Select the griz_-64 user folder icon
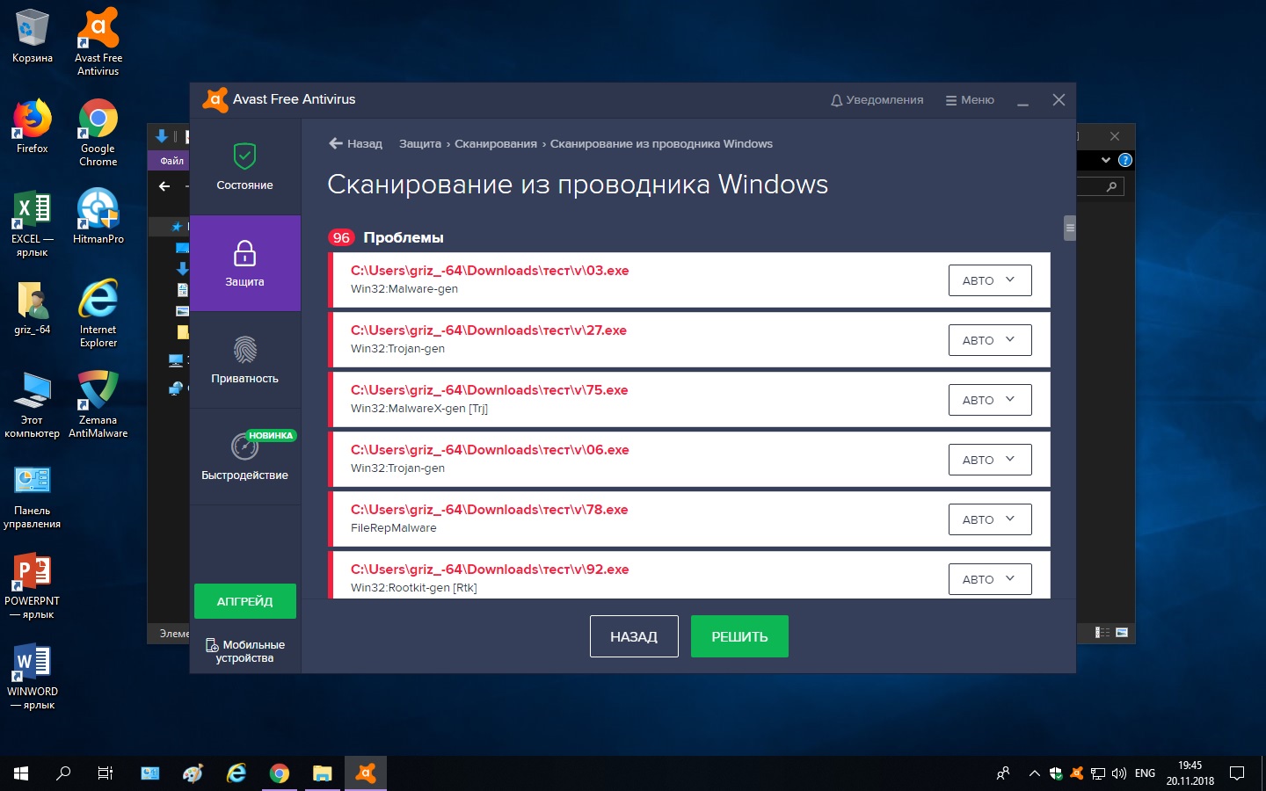Image resolution: width=1266 pixels, height=791 pixels. pos(33,308)
